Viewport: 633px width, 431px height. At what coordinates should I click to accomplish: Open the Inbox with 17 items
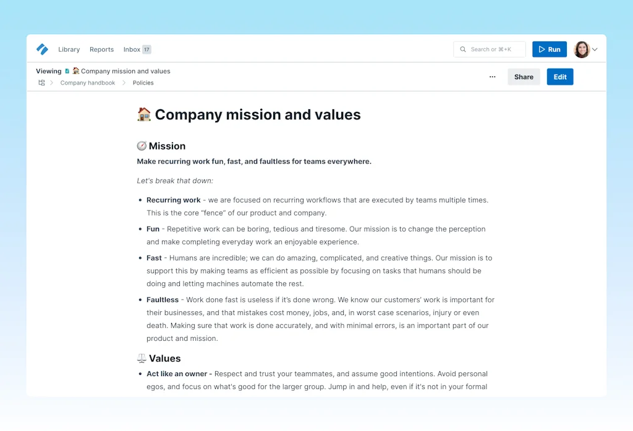point(132,49)
